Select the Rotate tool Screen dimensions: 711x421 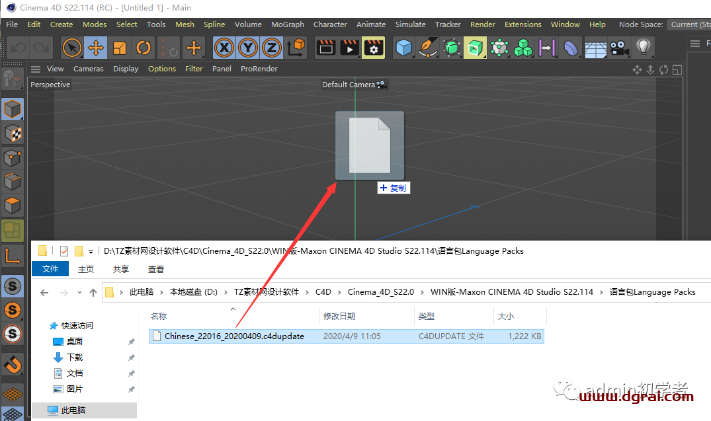144,48
